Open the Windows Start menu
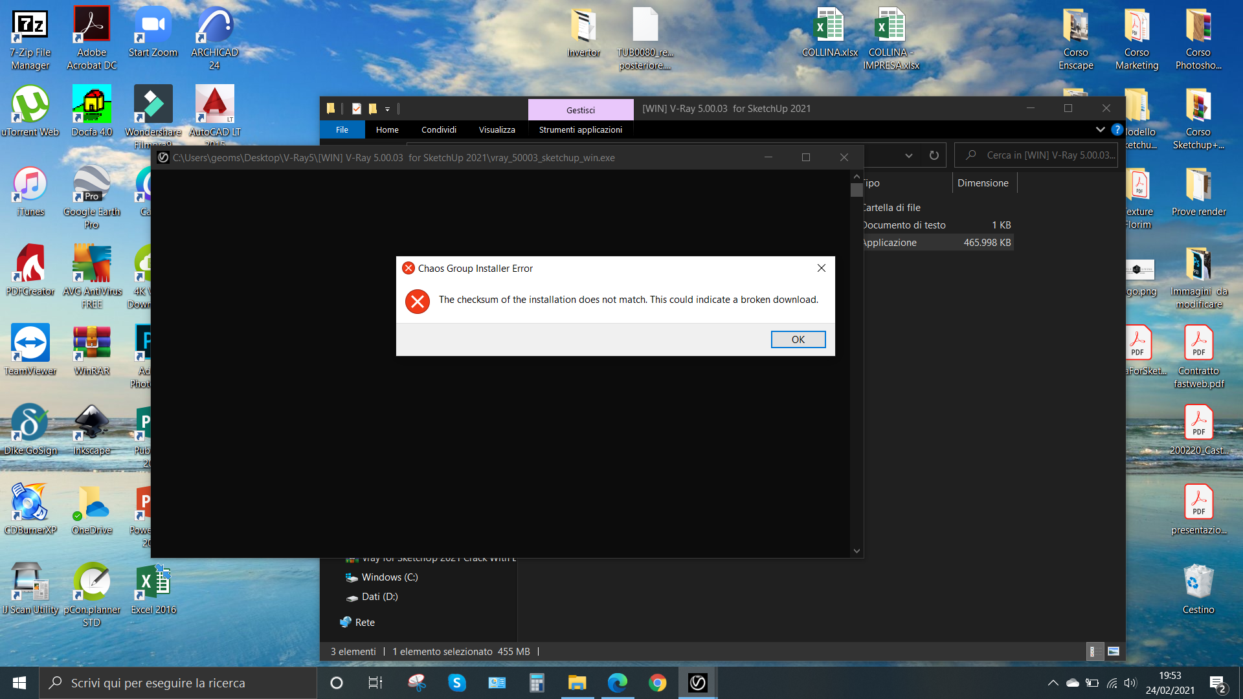 click(19, 683)
